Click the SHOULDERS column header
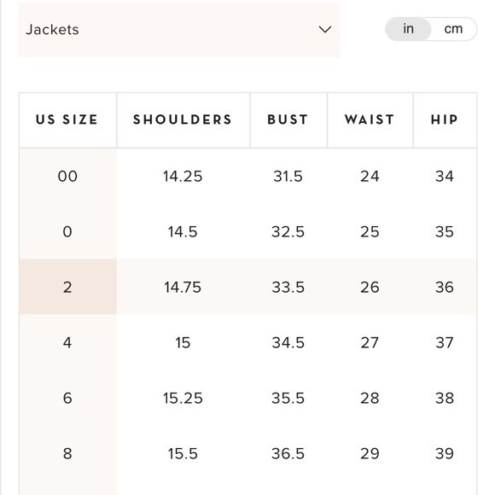The height and width of the screenshot is (495, 495). point(183,120)
